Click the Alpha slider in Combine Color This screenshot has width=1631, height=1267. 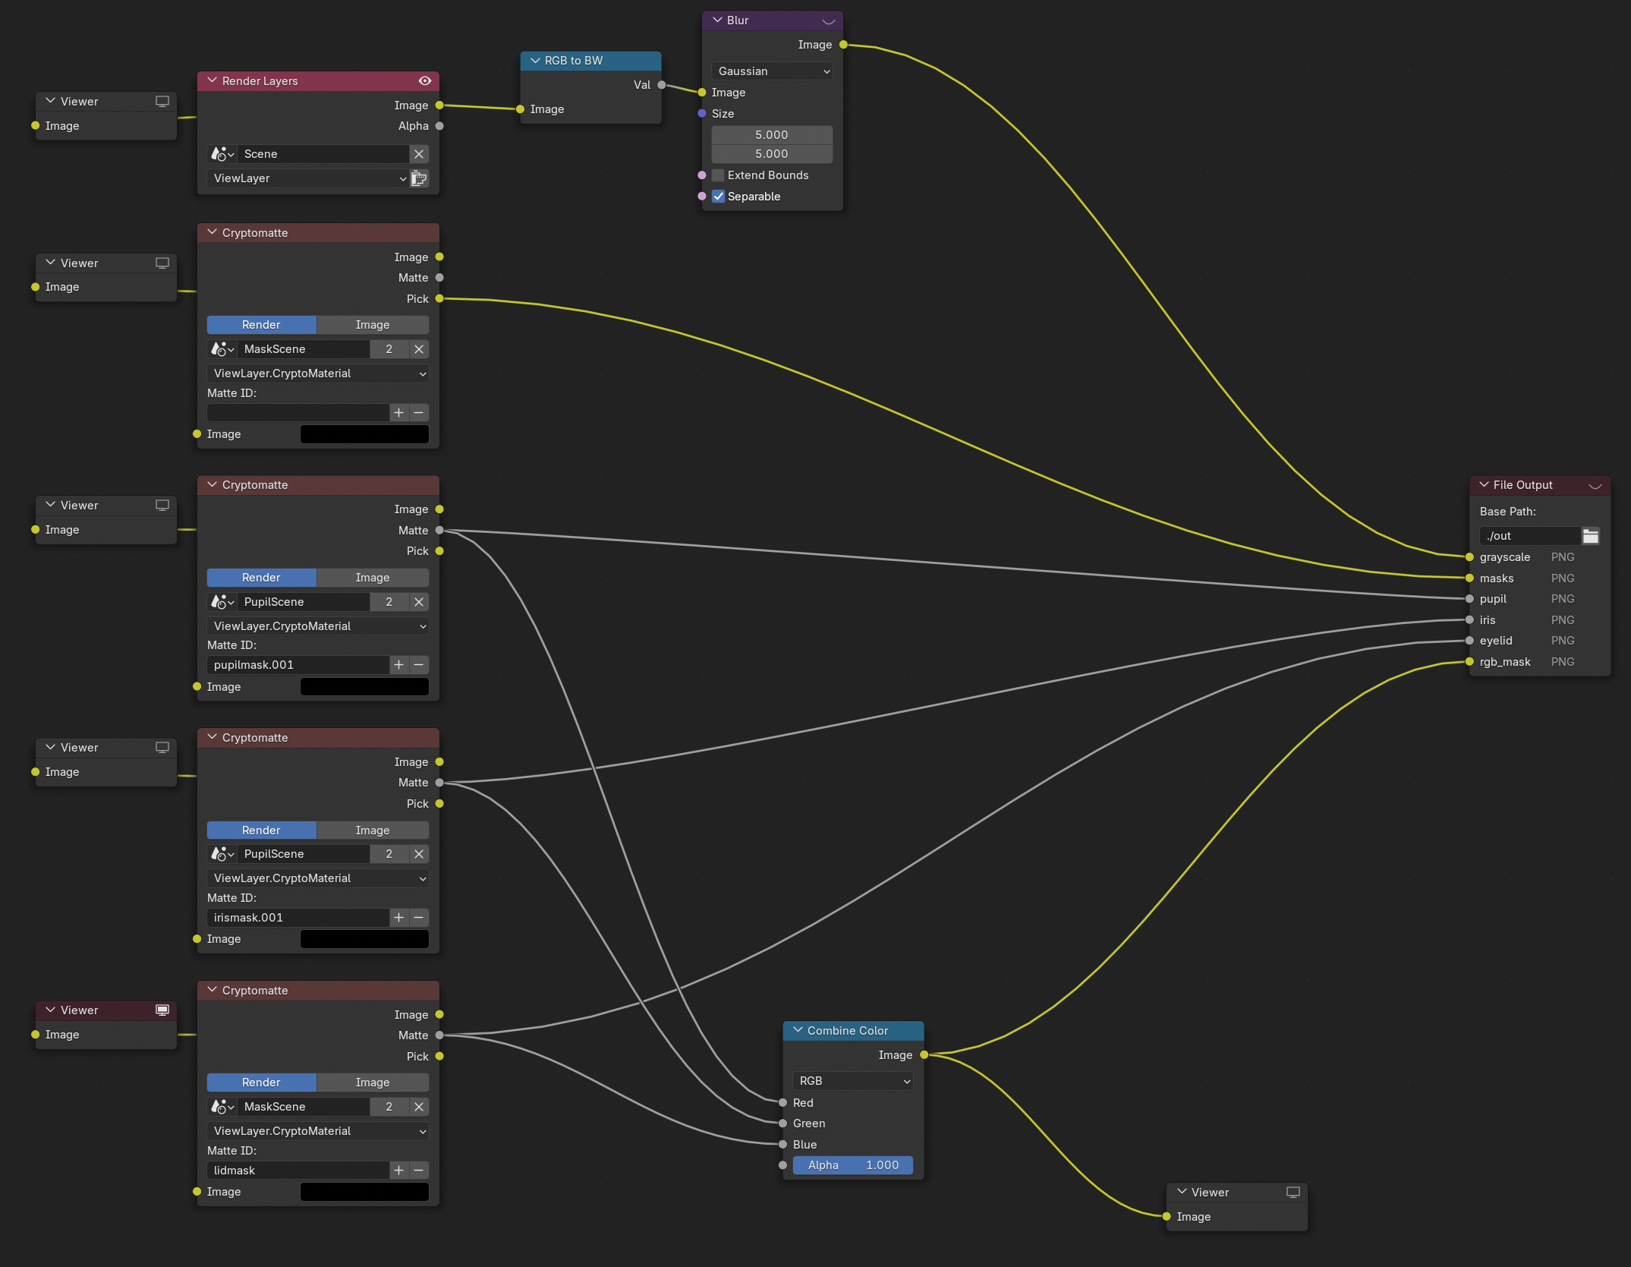tap(852, 1165)
